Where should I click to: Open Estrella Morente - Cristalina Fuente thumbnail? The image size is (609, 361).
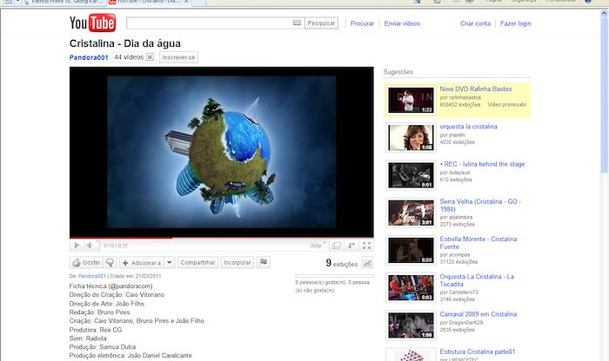point(411,251)
